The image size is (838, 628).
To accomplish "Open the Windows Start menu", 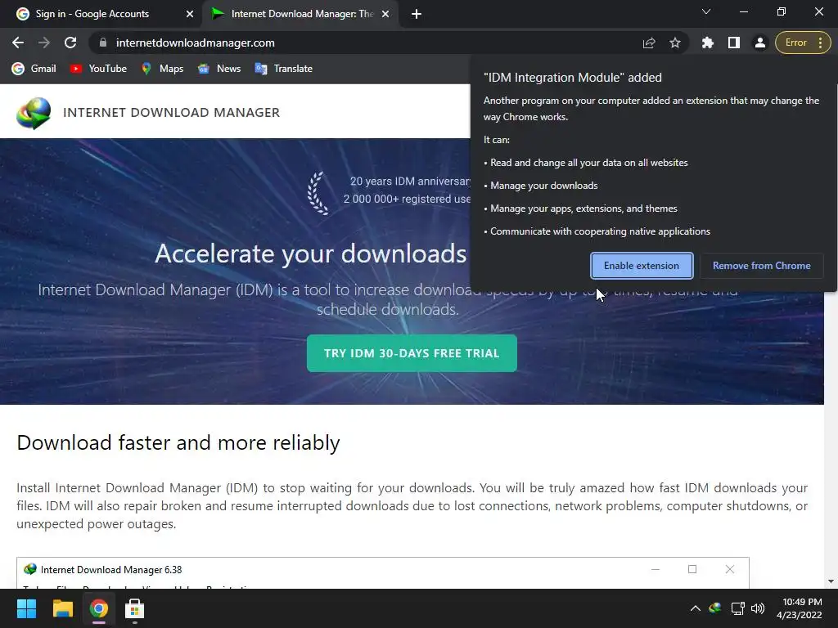I will [26, 608].
